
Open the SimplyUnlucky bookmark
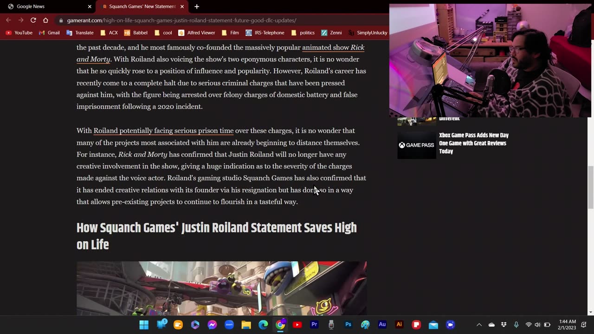coord(368,32)
